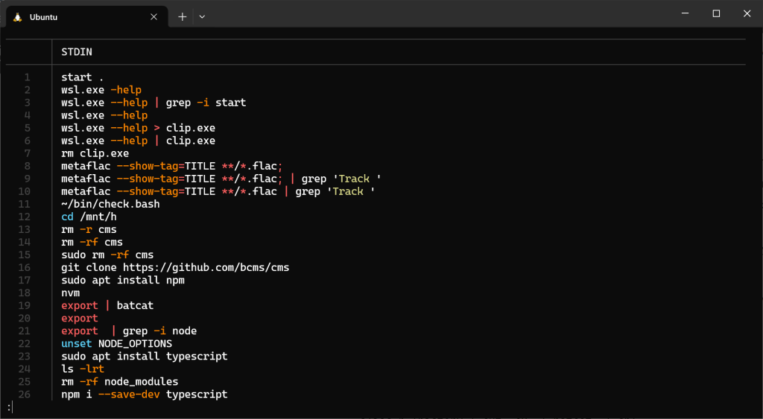Close the Ubuntu tab
This screenshot has width=763, height=419.
[x=153, y=16]
